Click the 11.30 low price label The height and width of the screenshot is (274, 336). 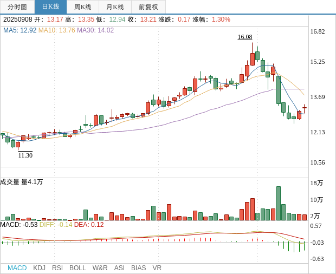(x=25, y=155)
